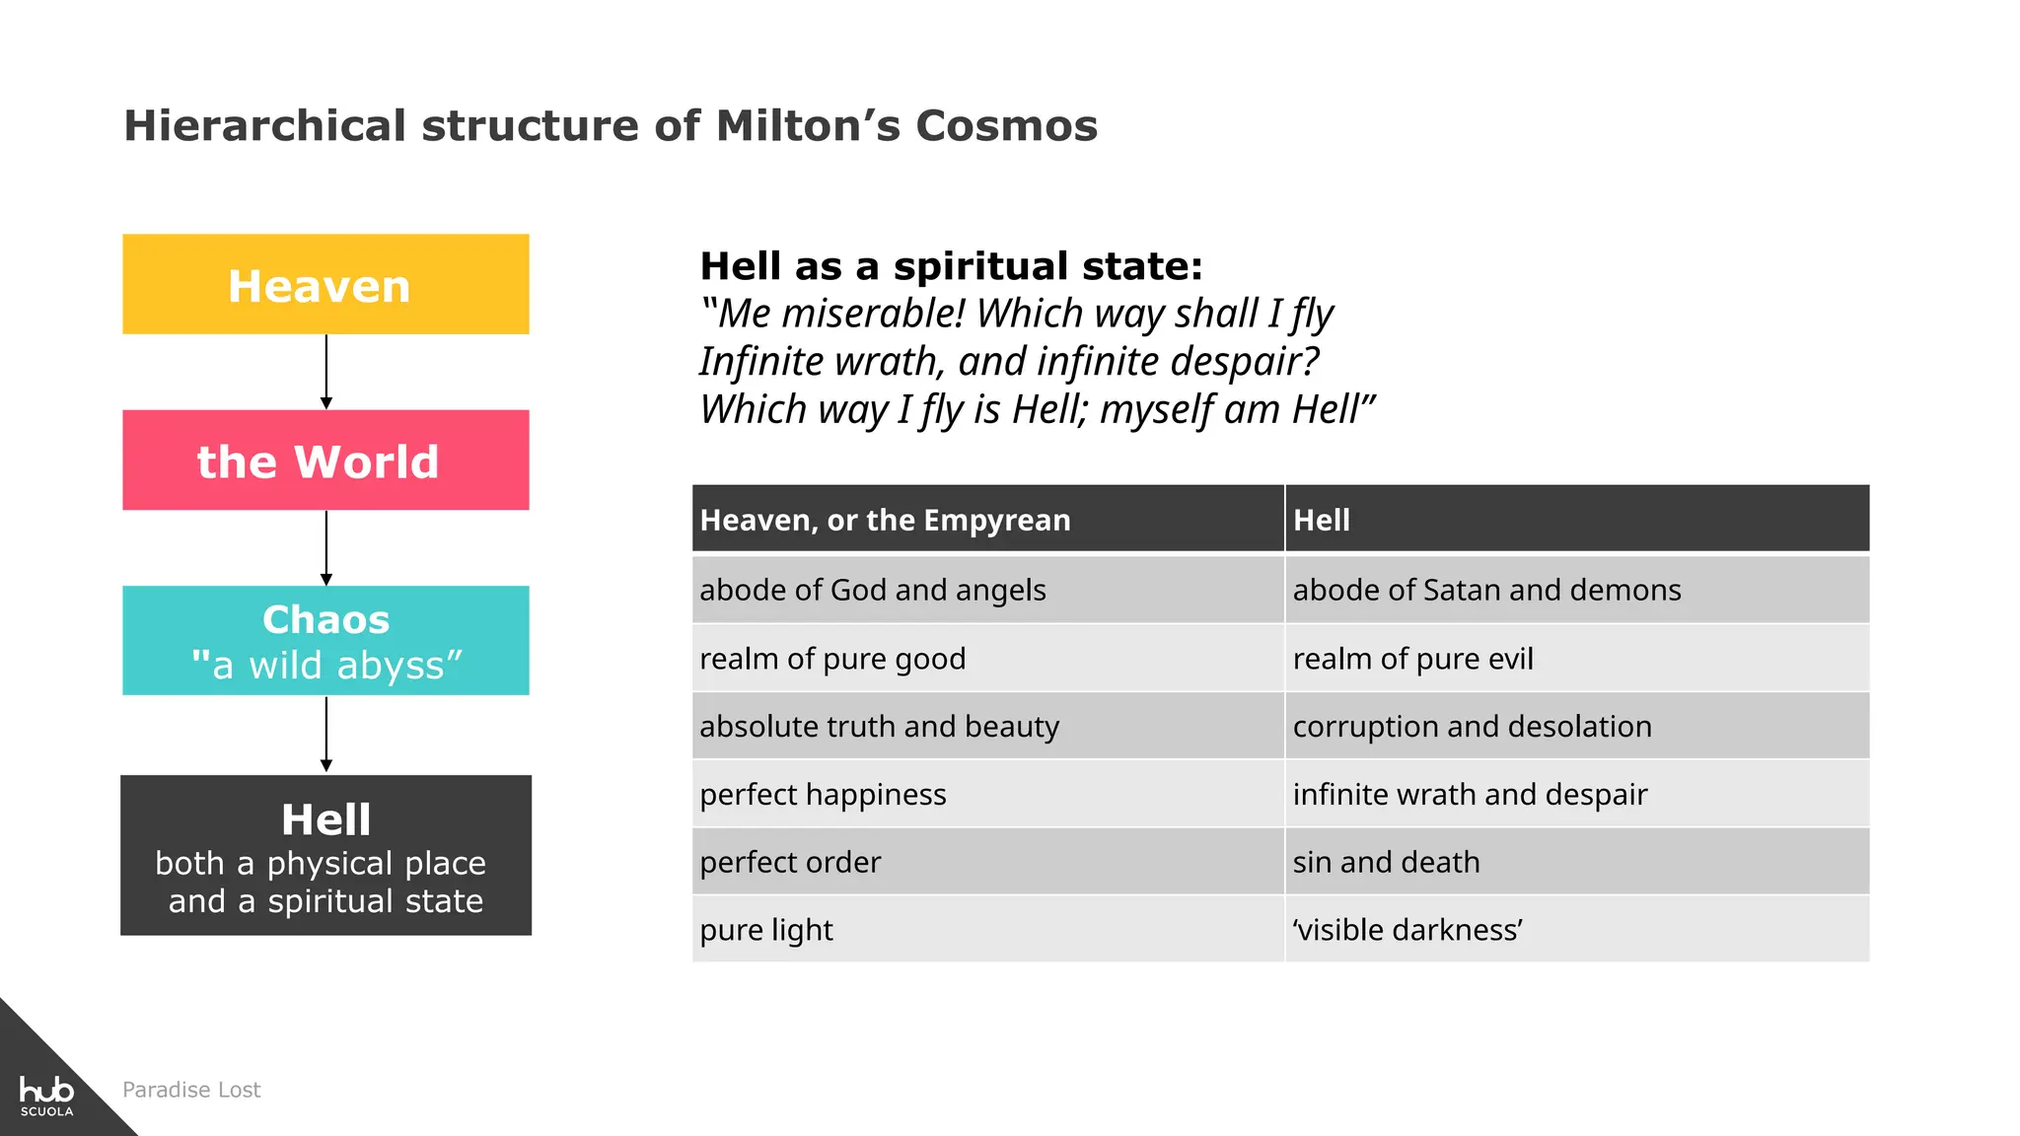2020x1136 pixels.
Task: Select the yellow Heaven box
Action: point(325,284)
